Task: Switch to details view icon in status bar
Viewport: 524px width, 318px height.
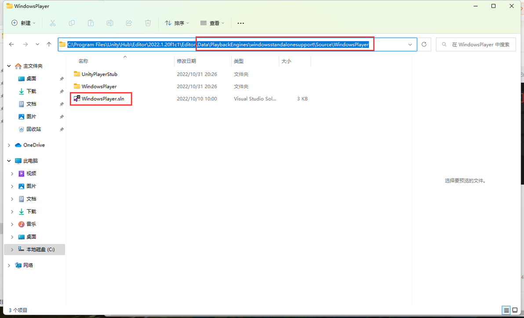Action: 506,311
